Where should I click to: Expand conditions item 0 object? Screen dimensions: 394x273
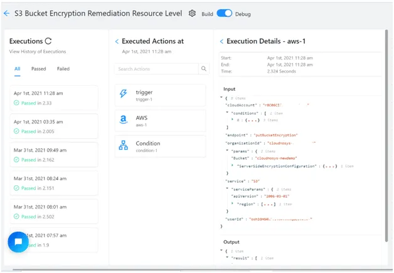232,120
